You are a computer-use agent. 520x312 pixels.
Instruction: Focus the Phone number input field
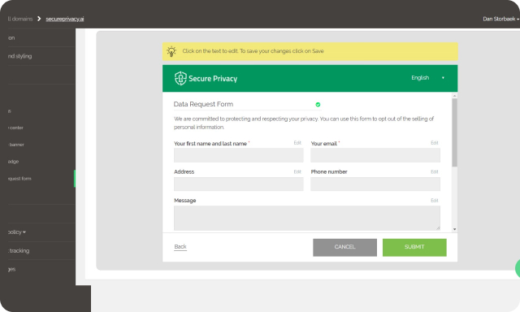375,184
